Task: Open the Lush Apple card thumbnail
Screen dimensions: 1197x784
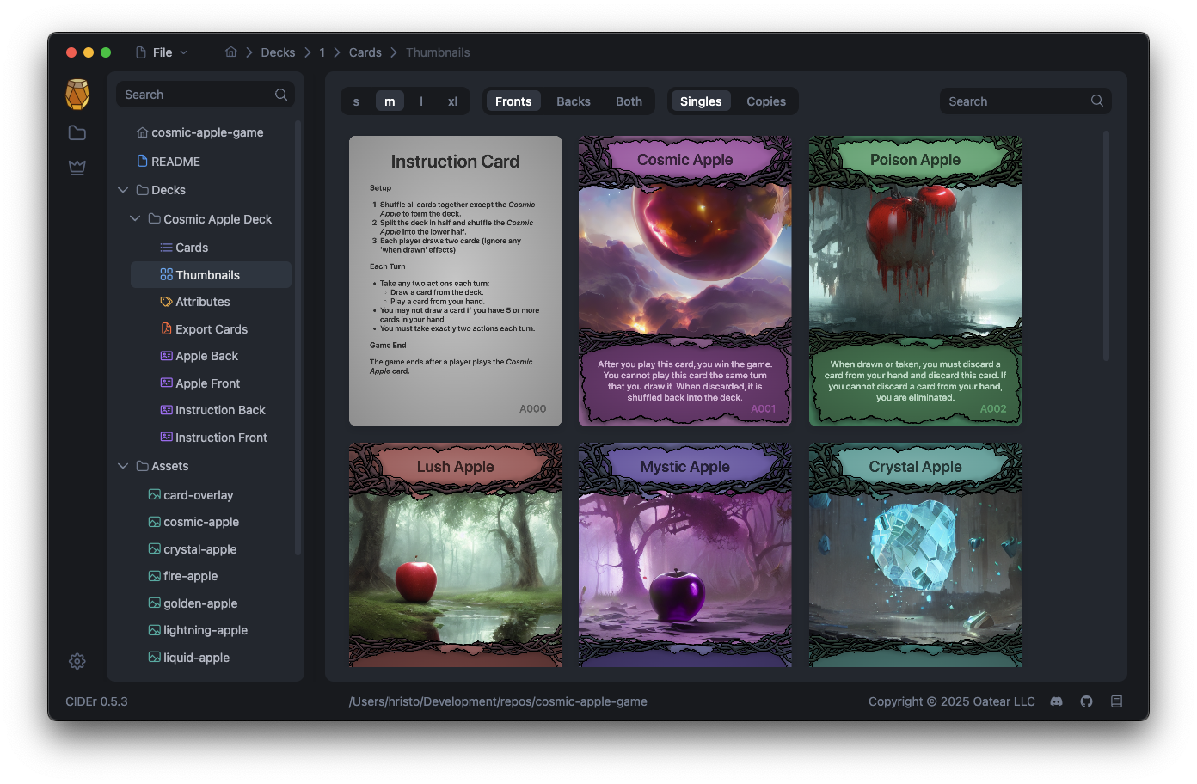Action: (455, 554)
